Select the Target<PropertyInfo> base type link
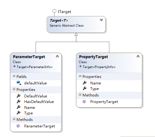This screenshot has height=137, width=155. tap(99, 67)
